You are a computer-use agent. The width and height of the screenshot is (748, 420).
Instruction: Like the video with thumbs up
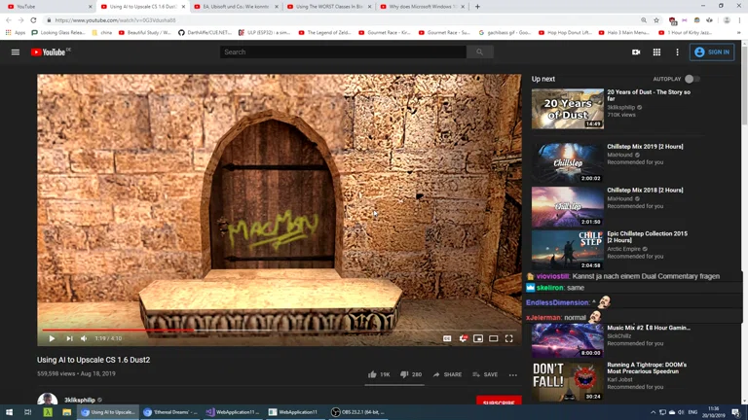[x=379, y=374]
